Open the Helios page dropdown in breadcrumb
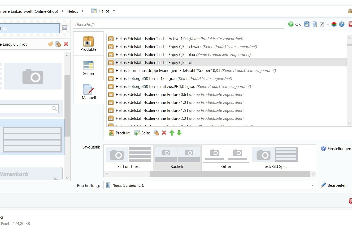352x242 pixels. coord(114,11)
